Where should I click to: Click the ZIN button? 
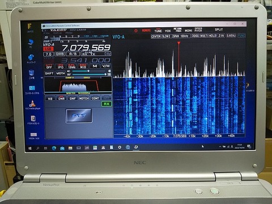point(221,36)
